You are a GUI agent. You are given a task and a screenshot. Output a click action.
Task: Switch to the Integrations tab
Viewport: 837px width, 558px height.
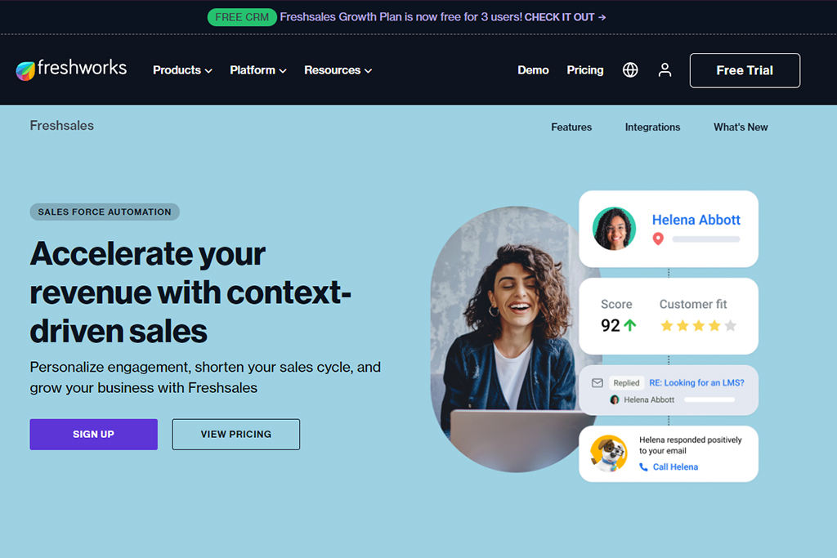pos(652,127)
